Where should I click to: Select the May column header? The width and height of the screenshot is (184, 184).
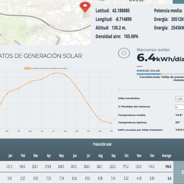pos(61,156)
